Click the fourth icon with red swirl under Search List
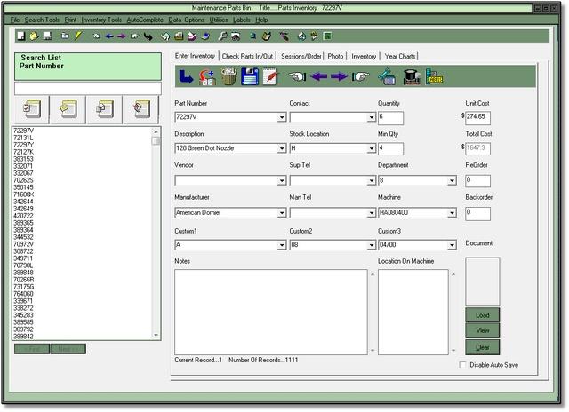 point(140,109)
